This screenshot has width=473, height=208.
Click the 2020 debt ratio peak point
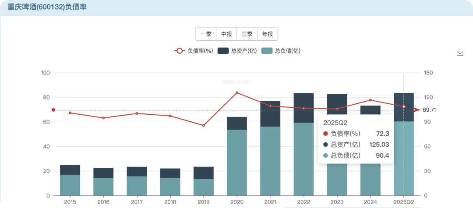237,93
